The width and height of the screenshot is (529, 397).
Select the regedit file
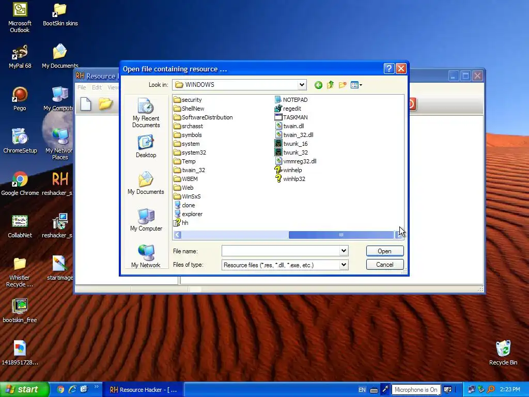pyautogui.click(x=288, y=109)
